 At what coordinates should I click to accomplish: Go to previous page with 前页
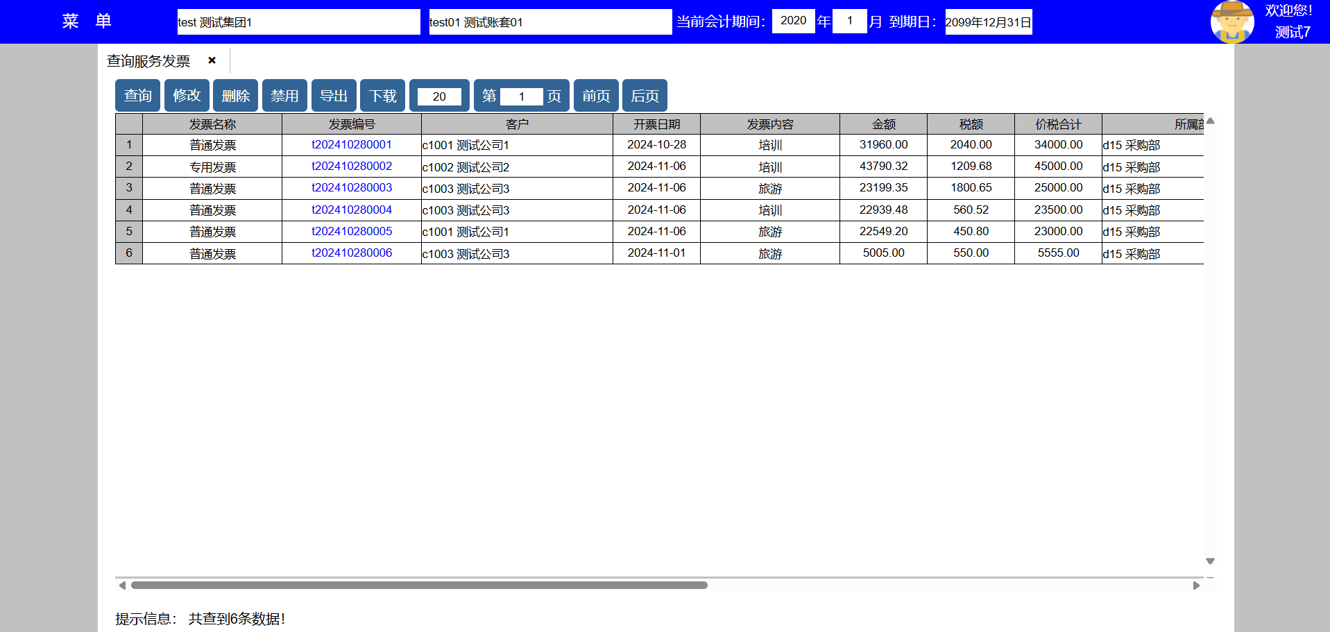pos(596,96)
